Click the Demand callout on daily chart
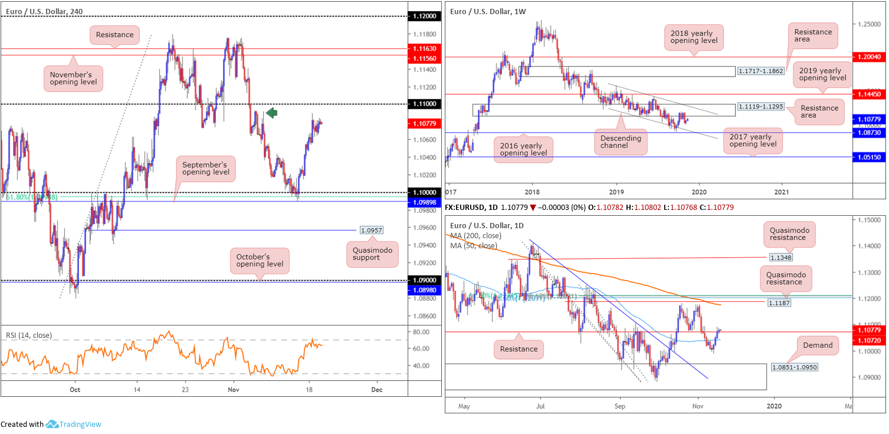889x434 pixels. tap(818, 345)
